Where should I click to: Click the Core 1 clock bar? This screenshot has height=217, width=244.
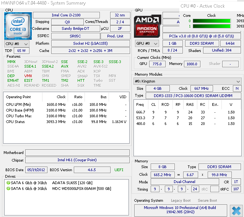[211, 26]
